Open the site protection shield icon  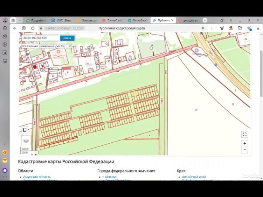(x=24, y=28)
